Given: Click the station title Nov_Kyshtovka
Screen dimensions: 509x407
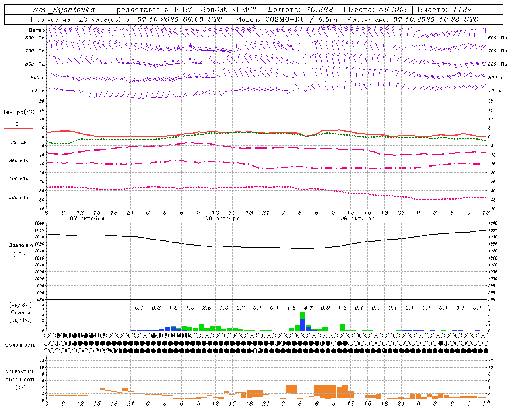Looking at the screenshot, I should point(64,10).
